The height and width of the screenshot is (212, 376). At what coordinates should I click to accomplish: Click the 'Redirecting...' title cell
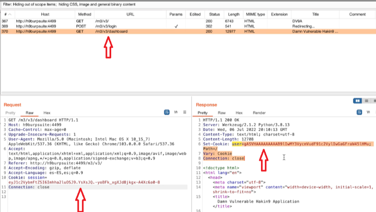[x=303, y=26]
